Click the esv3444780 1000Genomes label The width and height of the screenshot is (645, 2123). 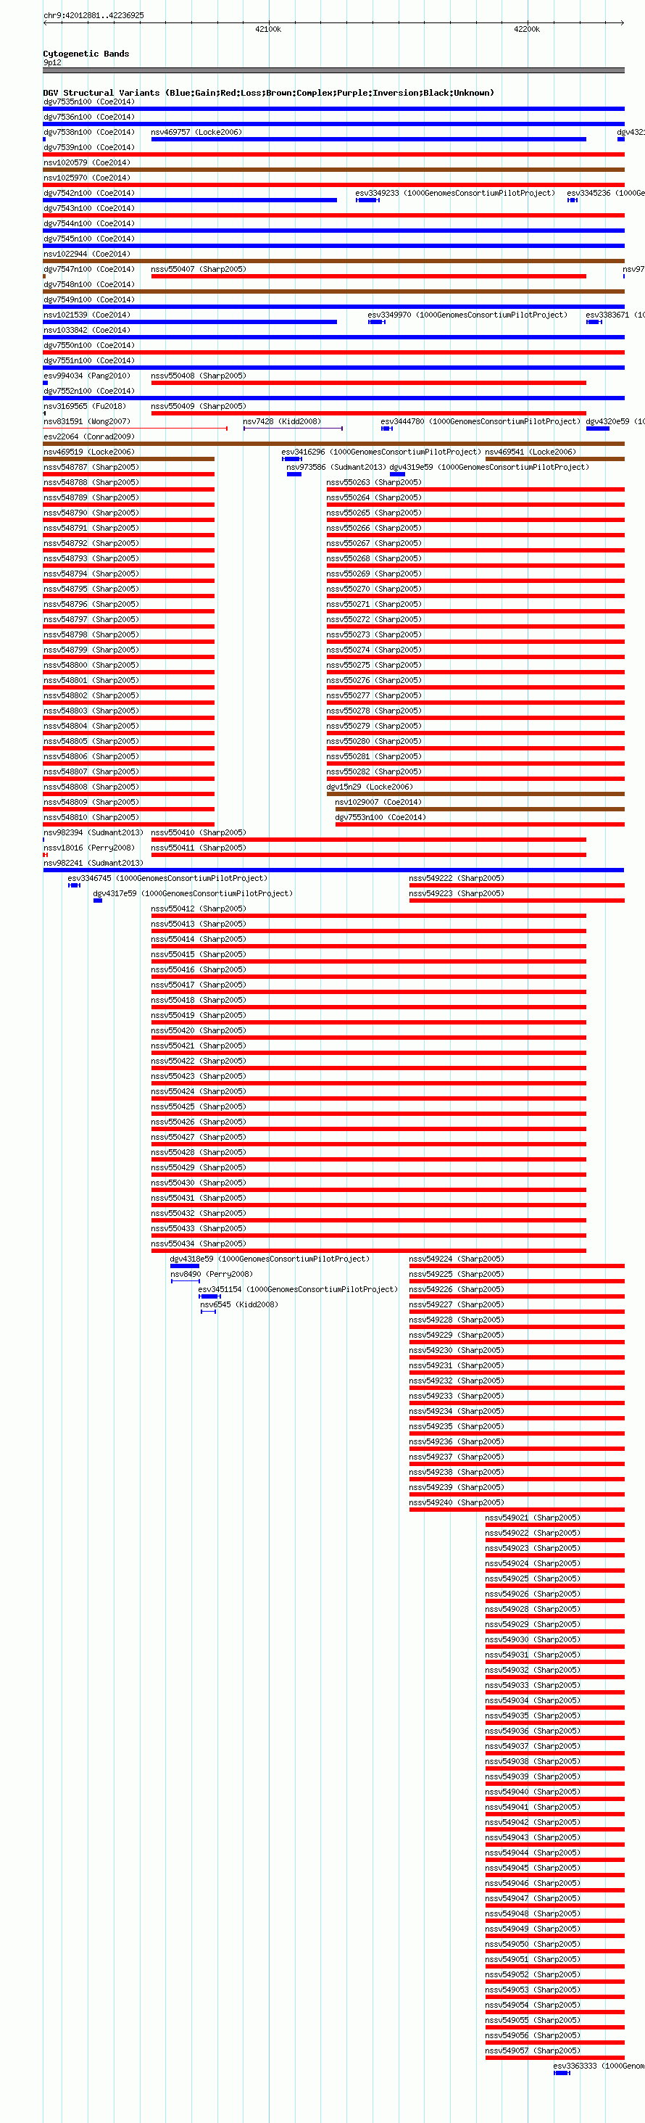(480, 422)
